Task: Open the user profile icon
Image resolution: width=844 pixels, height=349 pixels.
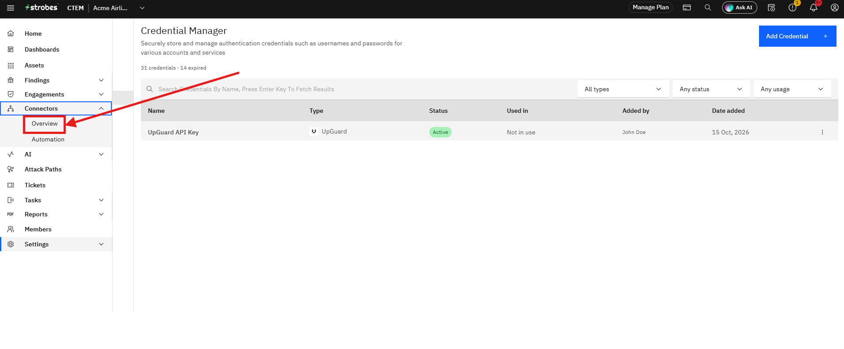Action: click(835, 7)
